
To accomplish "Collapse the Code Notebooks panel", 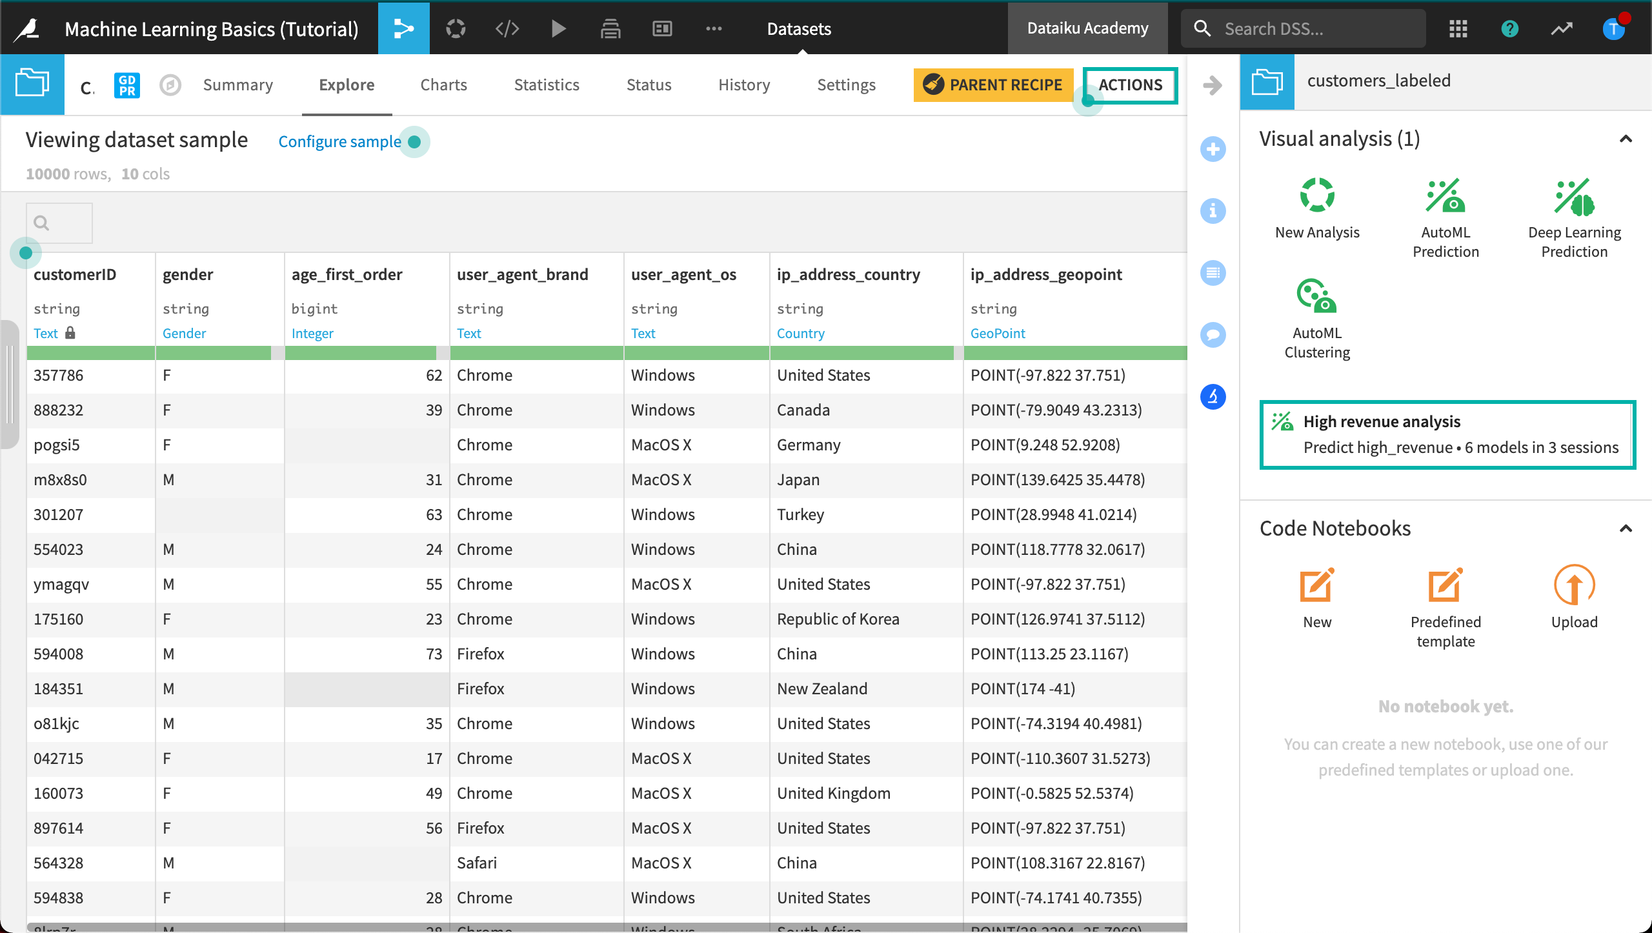I will point(1625,528).
